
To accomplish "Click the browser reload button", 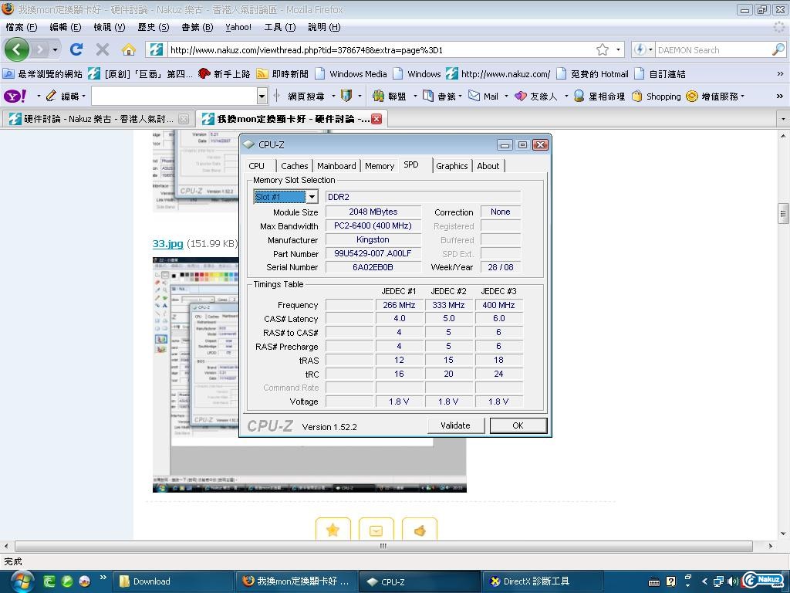I will point(76,49).
